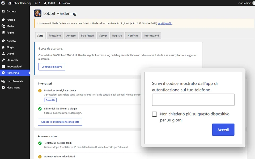The width and height of the screenshot is (255, 159).
Task: Click the Lobbit Hardening plugin logo
Action: coord(37,13)
